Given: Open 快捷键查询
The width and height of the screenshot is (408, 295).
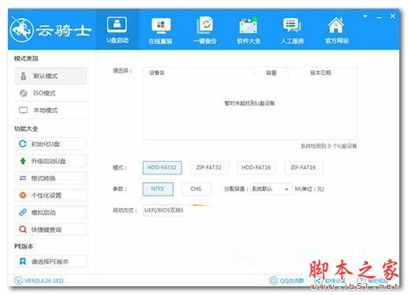Looking at the screenshot, I should pyautogui.click(x=51, y=230).
